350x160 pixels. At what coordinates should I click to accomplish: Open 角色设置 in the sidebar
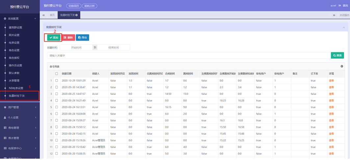[x=14, y=50]
